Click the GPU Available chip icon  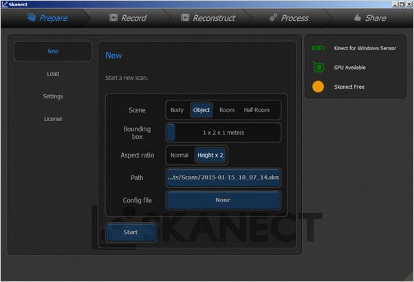pos(318,67)
